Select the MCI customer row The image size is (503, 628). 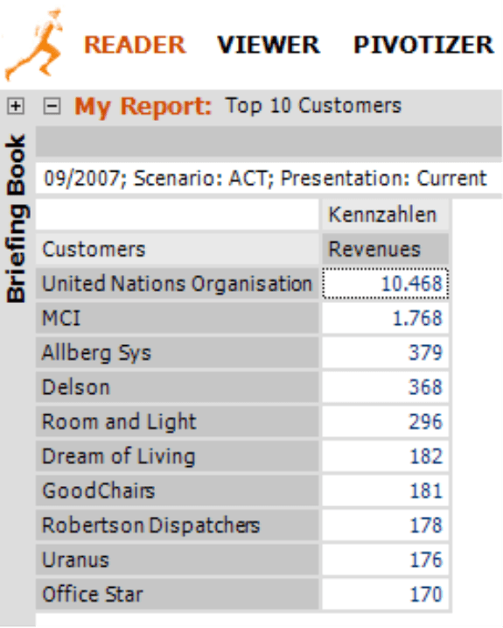click(x=178, y=318)
